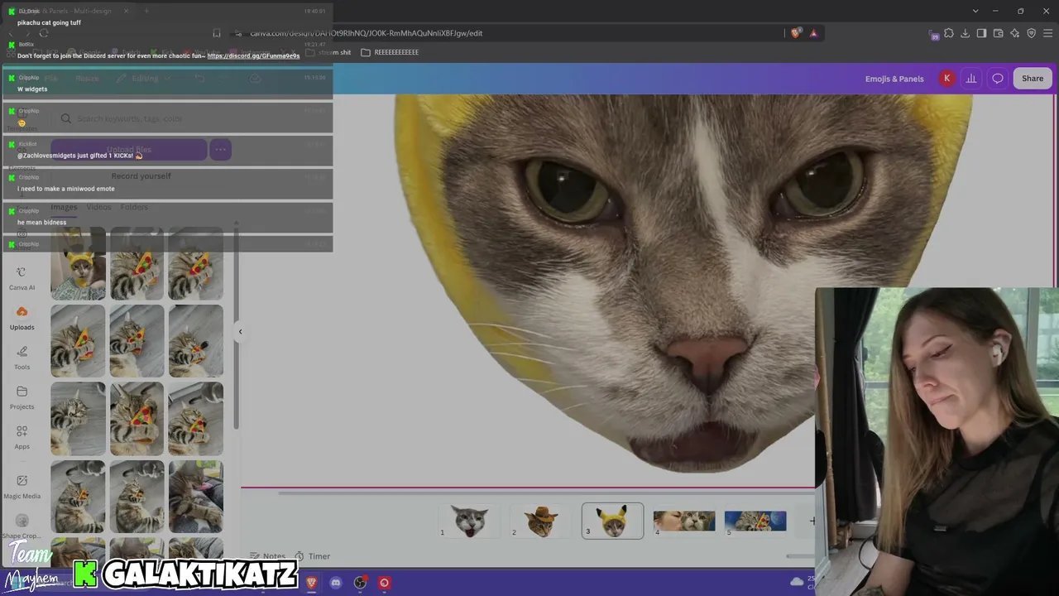Image resolution: width=1059 pixels, height=596 pixels.
Task: Open the REEEEEEEEEEE bookmarks folder
Action: pos(390,52)
